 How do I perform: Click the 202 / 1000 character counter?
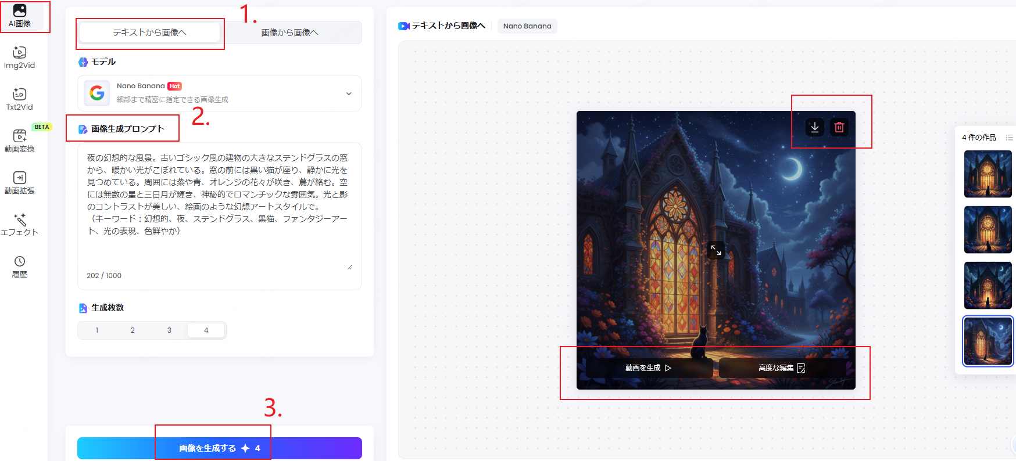pos(104,276)
